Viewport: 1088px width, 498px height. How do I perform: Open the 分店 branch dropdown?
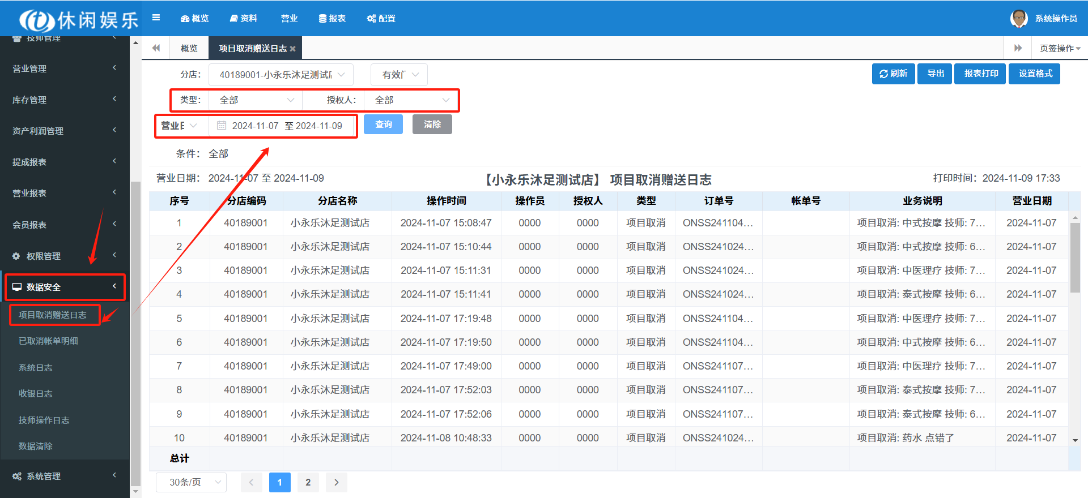point(280,75)
